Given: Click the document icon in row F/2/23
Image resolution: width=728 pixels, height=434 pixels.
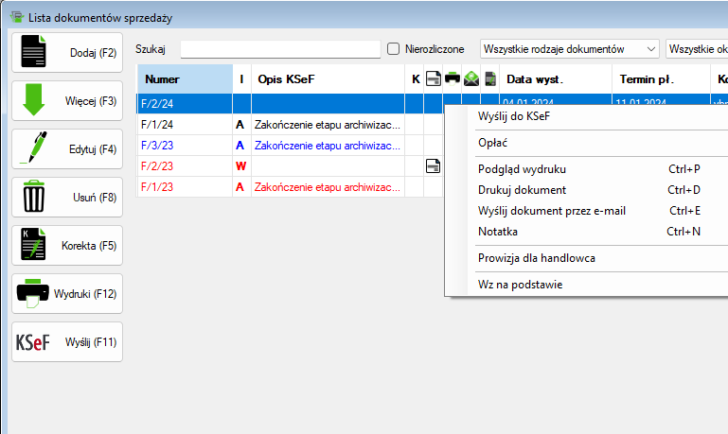Looking at the screenshot, I should [x=433, y=166].
